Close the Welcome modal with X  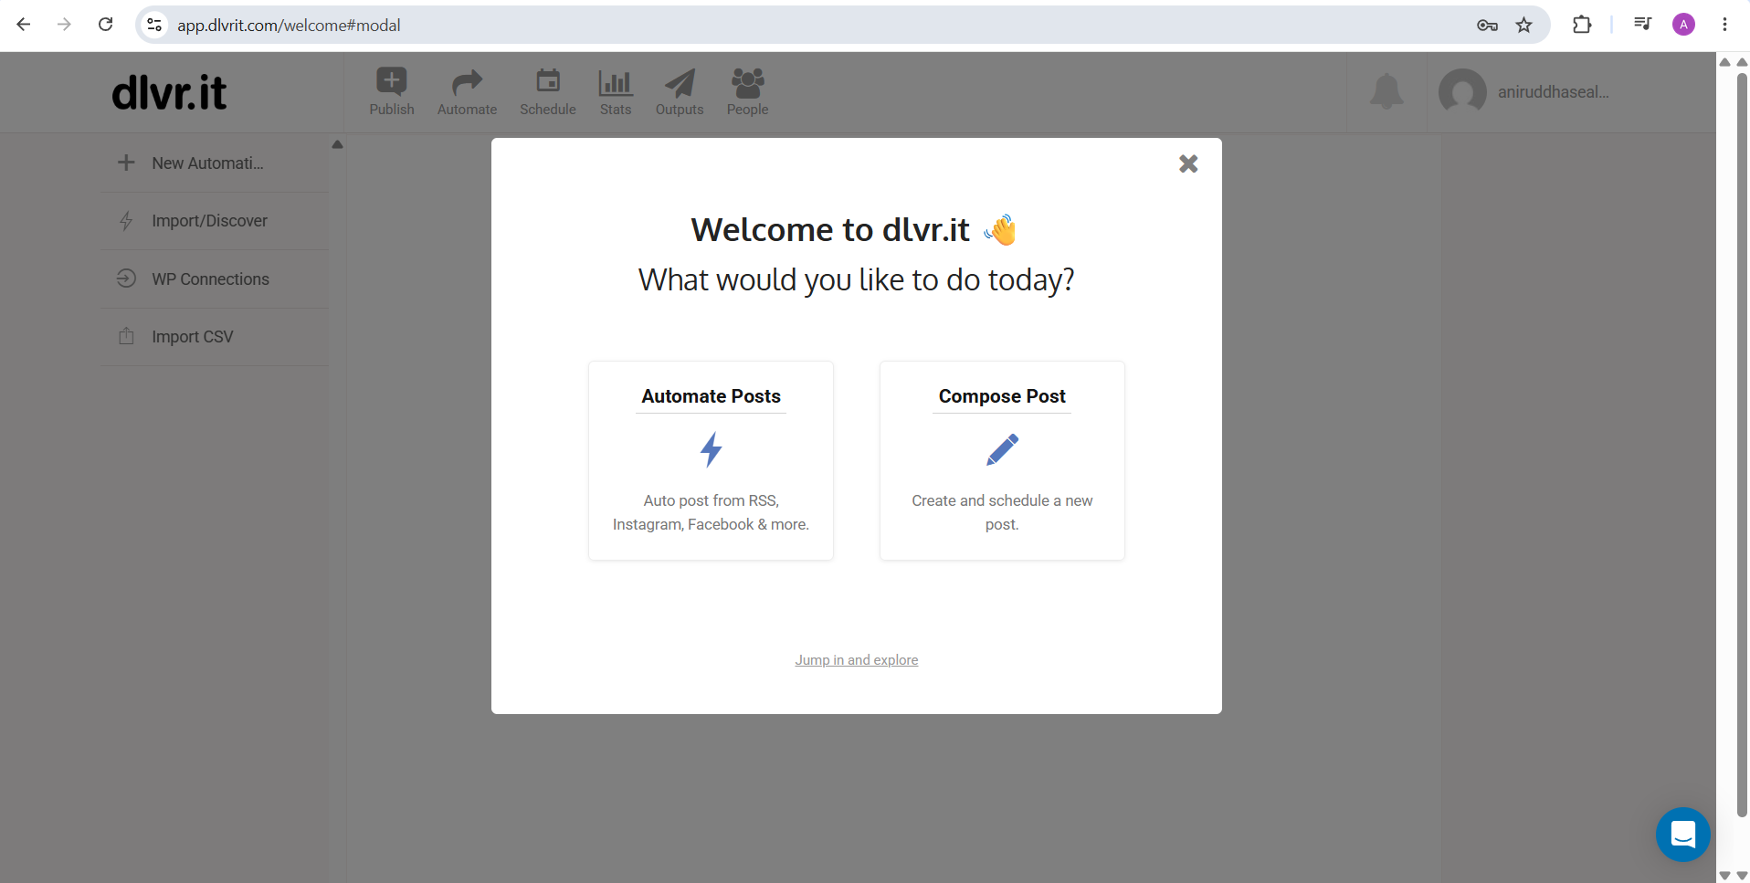pos(1188,163)
